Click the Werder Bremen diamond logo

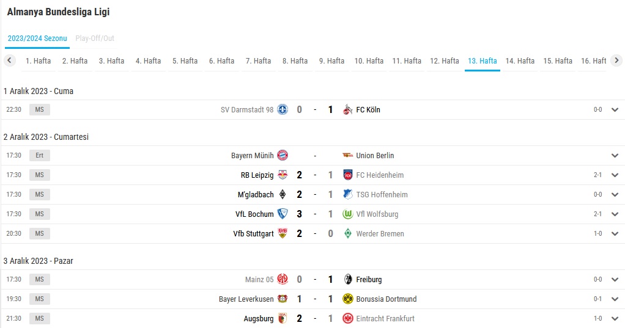tap(347, 234)
